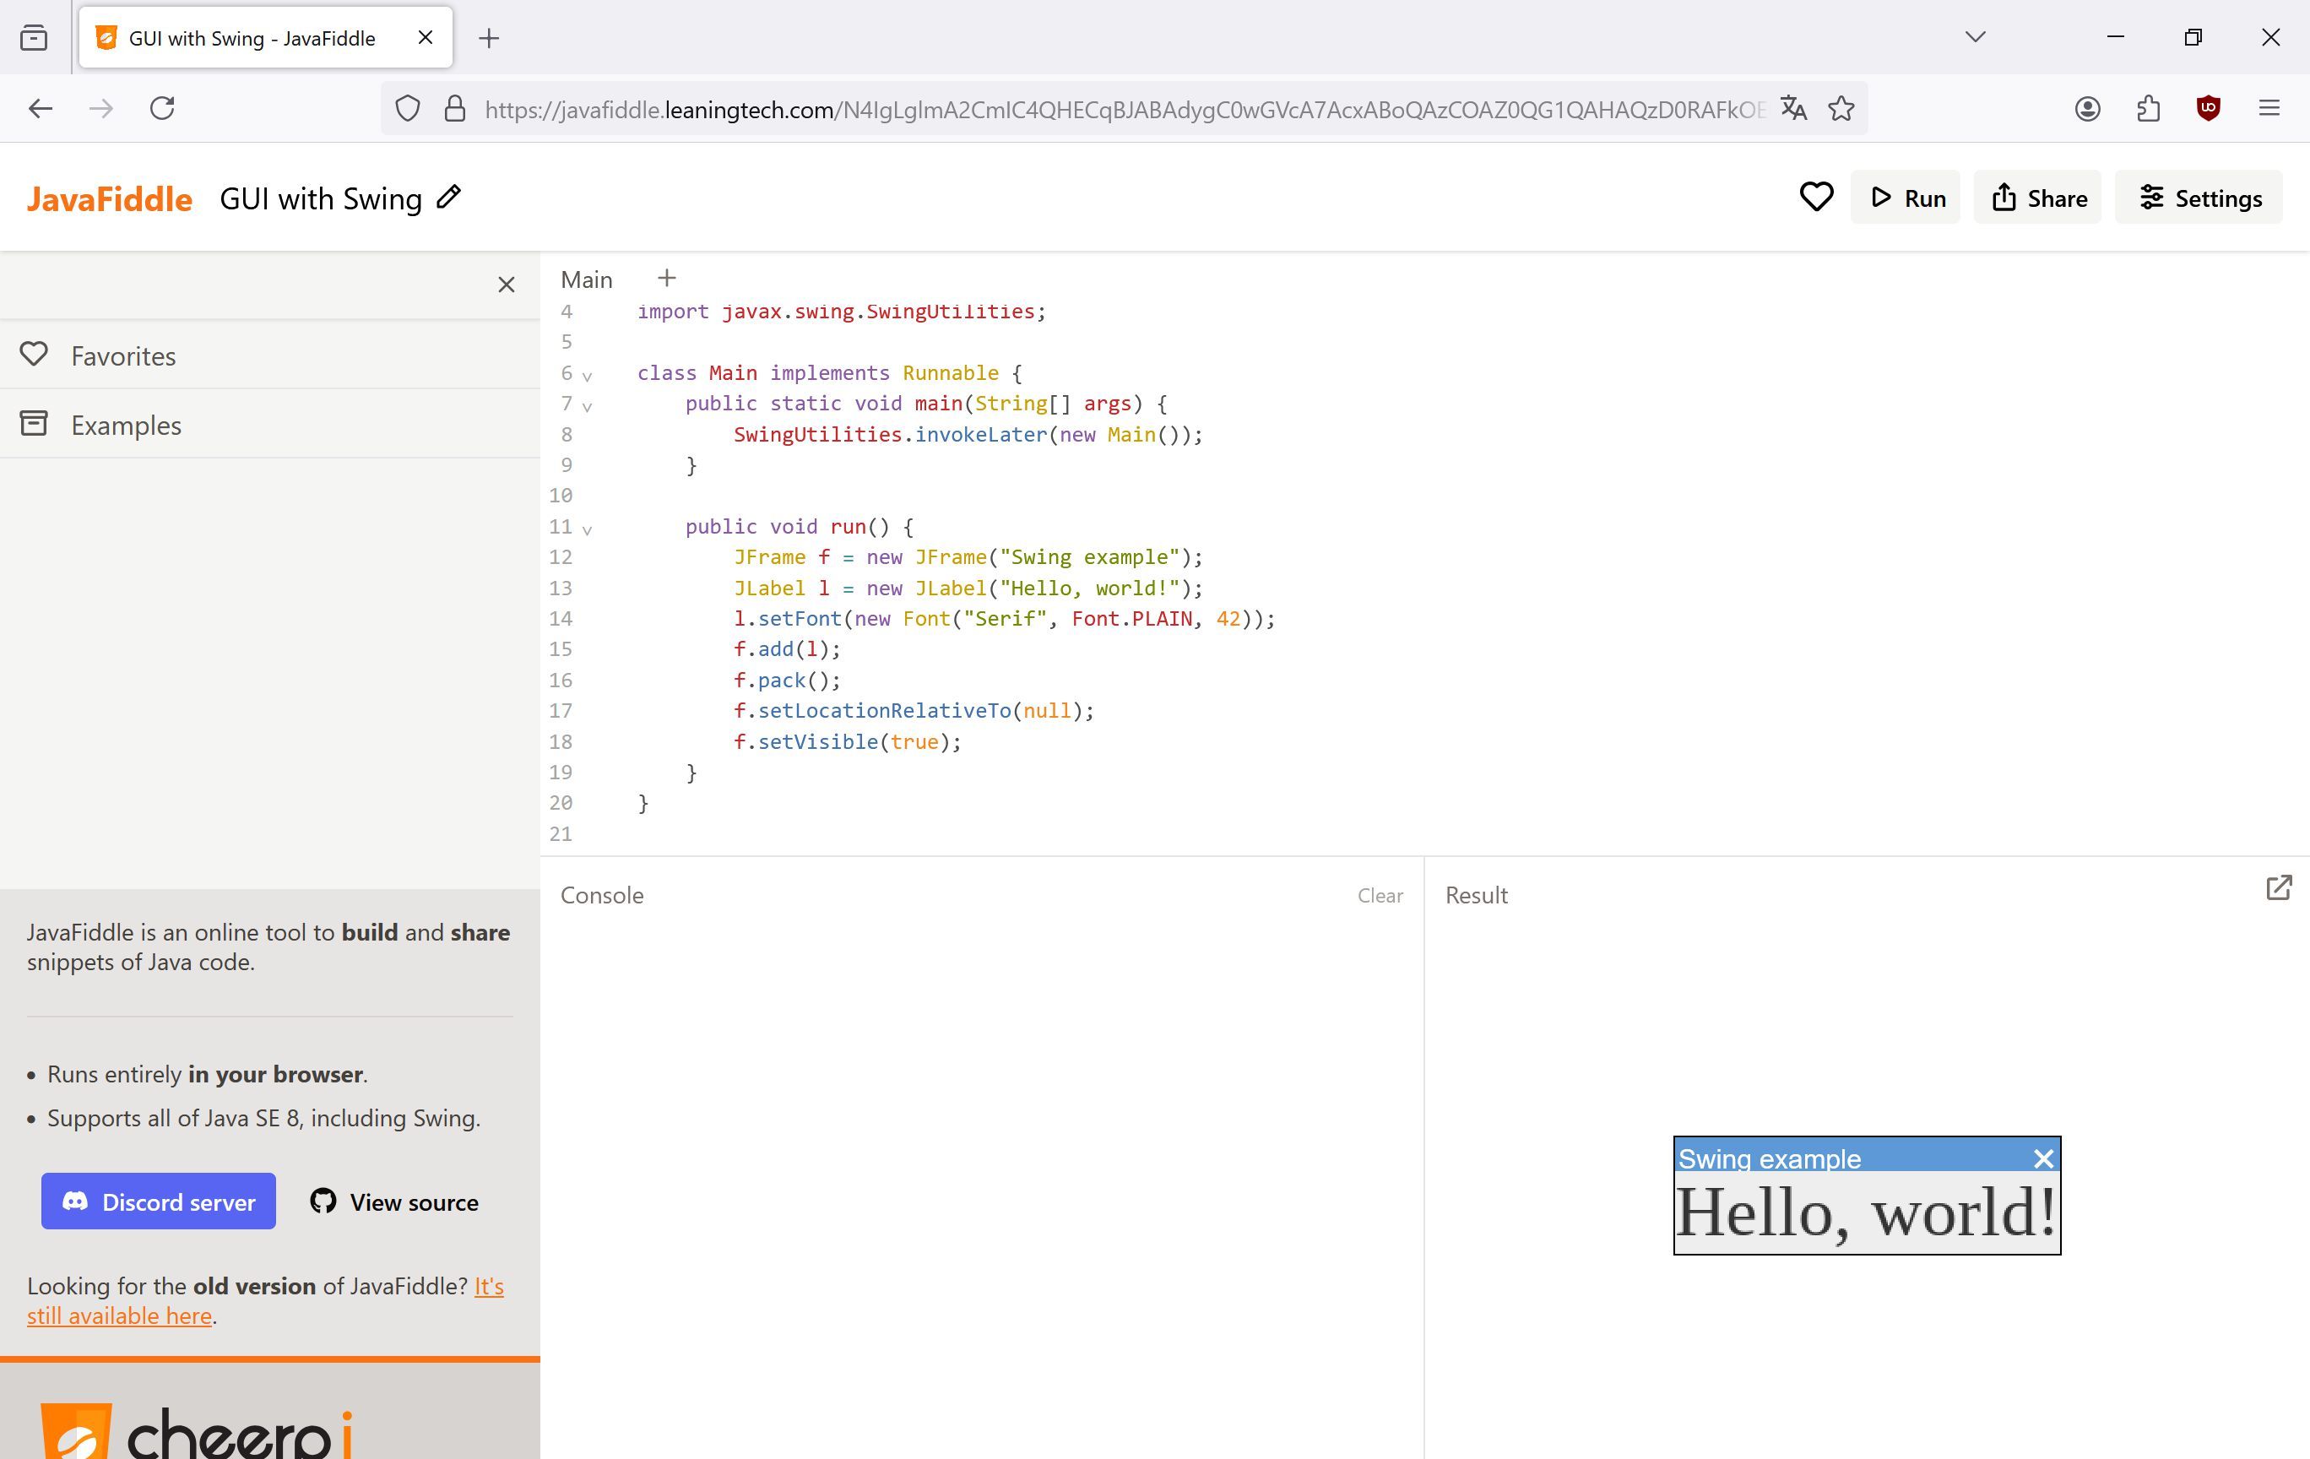Close the GUI with Swing tab
This screenshot has height=1459, width=2310.
click(x=426, y=37)
